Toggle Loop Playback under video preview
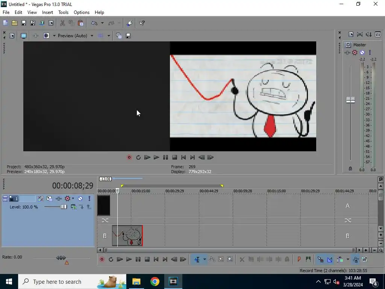 coord(138,157)
